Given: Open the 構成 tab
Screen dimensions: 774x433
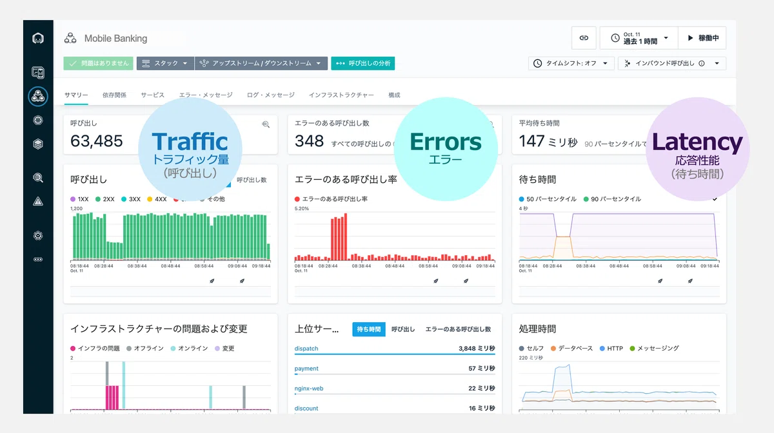Looking at the screenshot, I should coord(394,95).
